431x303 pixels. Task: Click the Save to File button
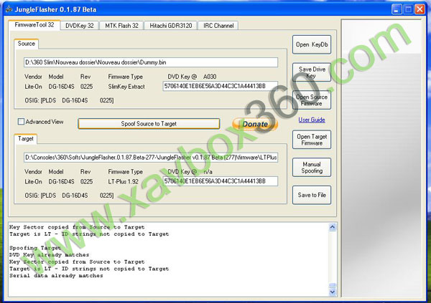tap(312, 195)
